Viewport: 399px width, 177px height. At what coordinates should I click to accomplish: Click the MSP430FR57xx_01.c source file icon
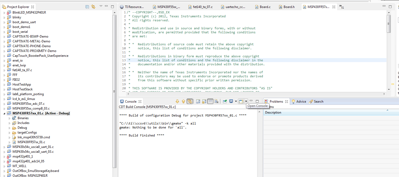(x=14, y=142)
